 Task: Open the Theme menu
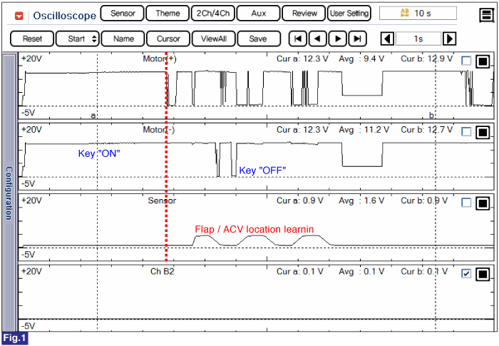168,14
